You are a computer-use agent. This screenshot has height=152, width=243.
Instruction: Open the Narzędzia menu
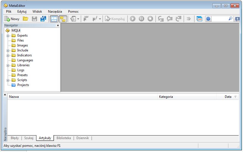point(55,12)
